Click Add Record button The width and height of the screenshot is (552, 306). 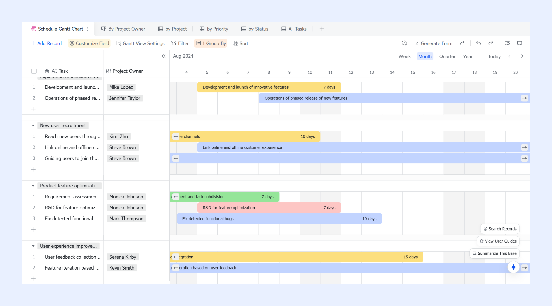pyautogui.click(x=46, y=43)
